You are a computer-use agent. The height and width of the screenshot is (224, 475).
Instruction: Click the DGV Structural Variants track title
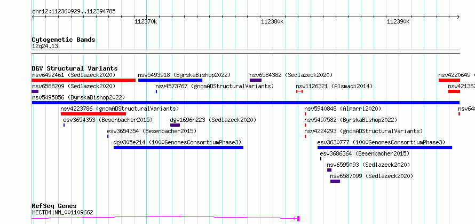click(x=75, y=68)
